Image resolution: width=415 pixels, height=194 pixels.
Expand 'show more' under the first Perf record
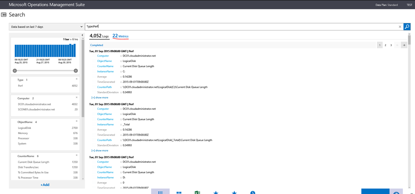100,98
